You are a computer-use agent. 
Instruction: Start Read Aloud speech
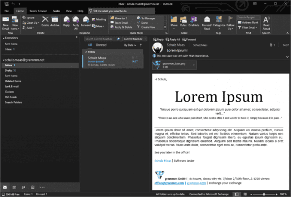pos(266,23)
